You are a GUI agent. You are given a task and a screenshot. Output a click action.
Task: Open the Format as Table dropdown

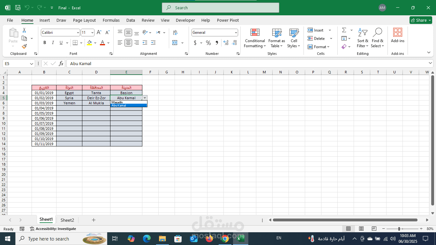click(x=277, y=38)
